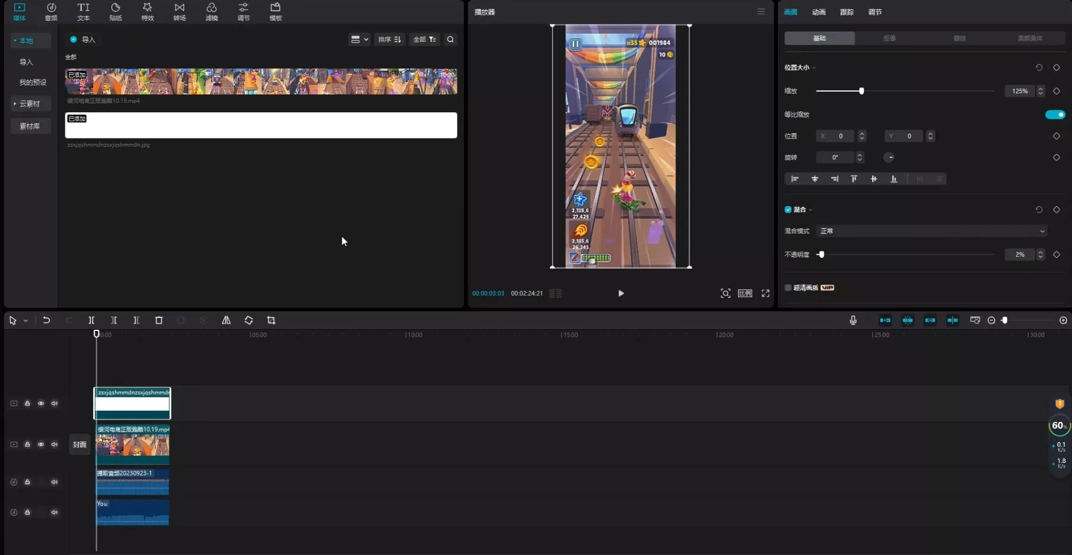
Task: Click the mirror flip icon
Action: (x=226, y=320)
